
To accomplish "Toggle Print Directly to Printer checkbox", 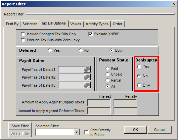I will coord(87,132).
